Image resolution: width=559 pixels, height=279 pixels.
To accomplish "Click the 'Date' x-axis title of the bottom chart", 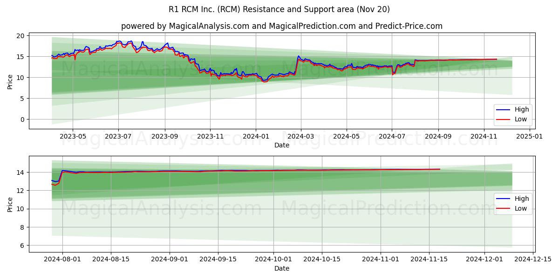I will [x=282, y=268].
